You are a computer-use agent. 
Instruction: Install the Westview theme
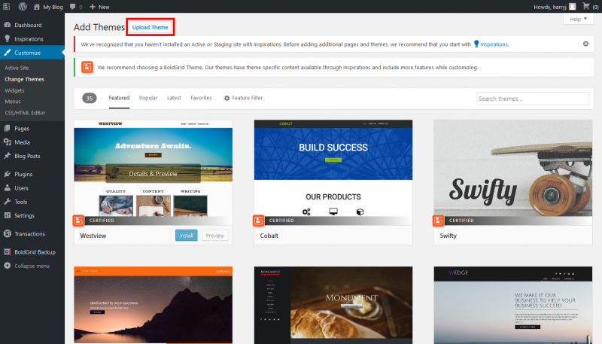pos(186,235)
